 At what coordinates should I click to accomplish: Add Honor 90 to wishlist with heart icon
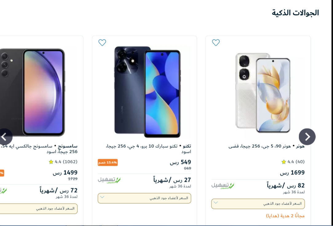216,43
